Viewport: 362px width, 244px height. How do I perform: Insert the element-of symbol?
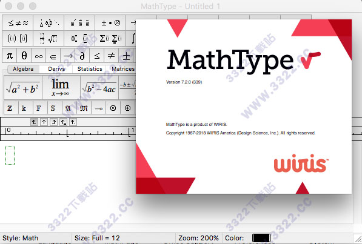[53, 56]
